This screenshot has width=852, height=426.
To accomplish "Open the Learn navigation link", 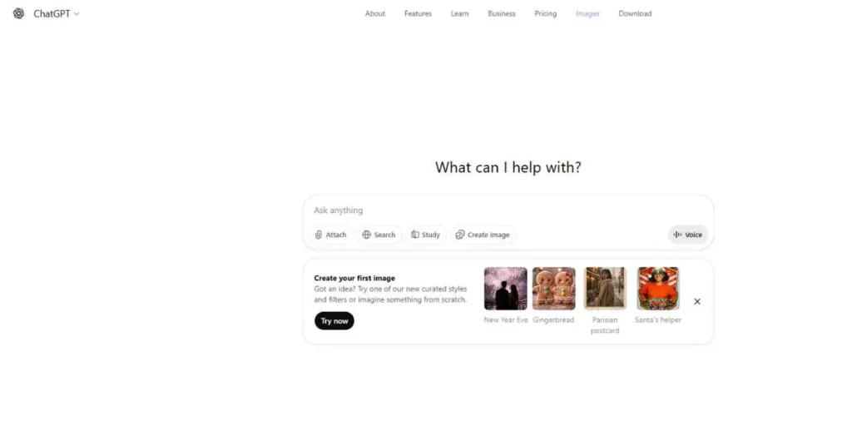I will 460,13.
